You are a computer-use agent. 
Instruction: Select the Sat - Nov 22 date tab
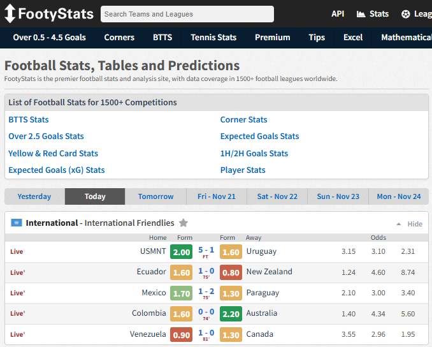[277, 196]
